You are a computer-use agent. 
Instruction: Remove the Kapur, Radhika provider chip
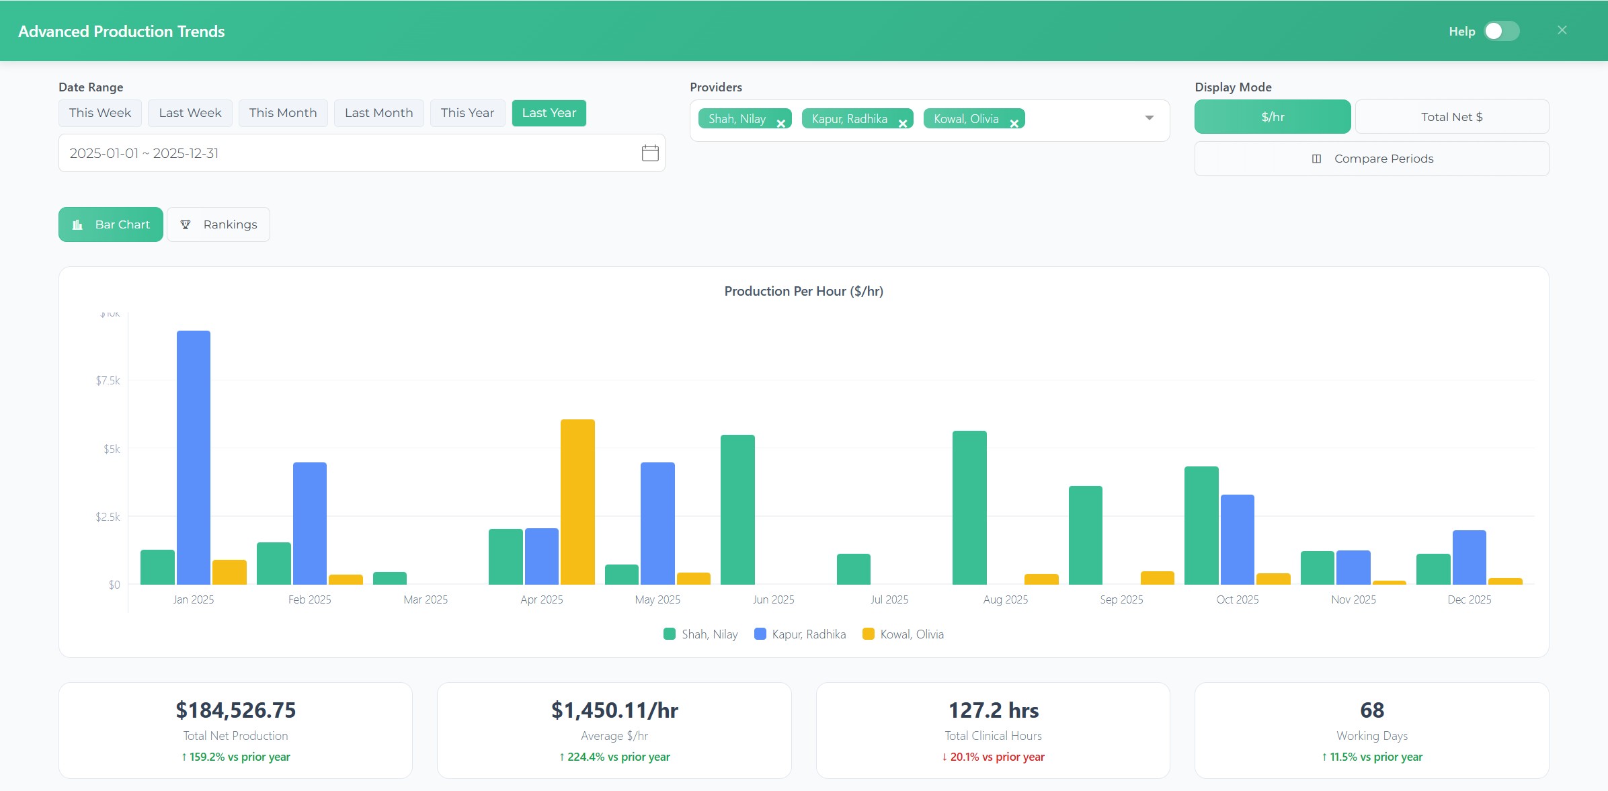point(902,124)
